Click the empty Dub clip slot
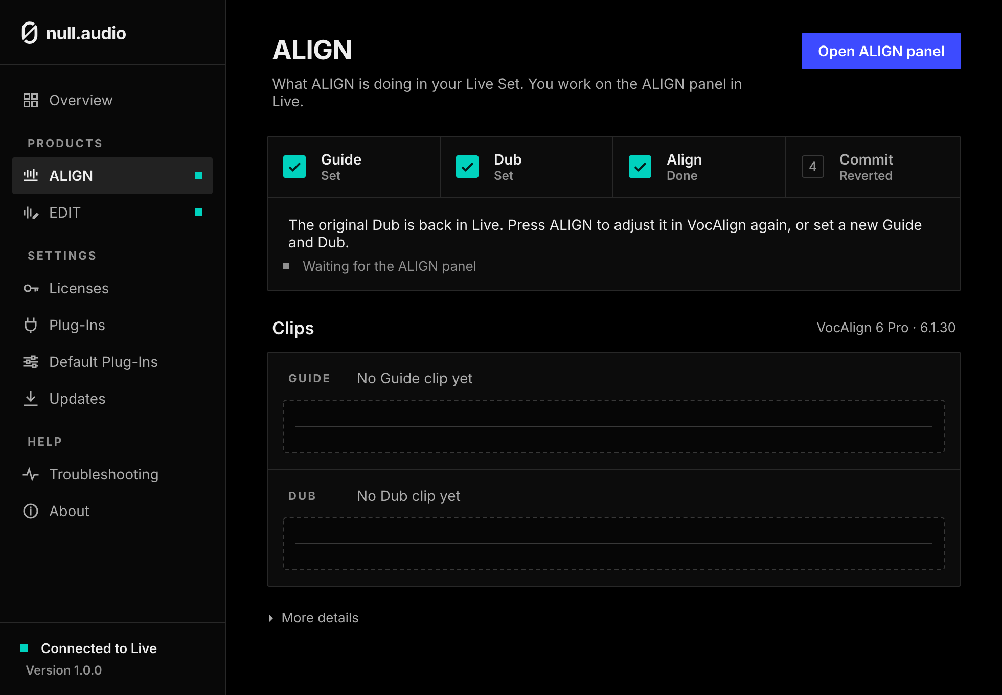Viewport: 1002px width, 695px height. coord(613,544)
